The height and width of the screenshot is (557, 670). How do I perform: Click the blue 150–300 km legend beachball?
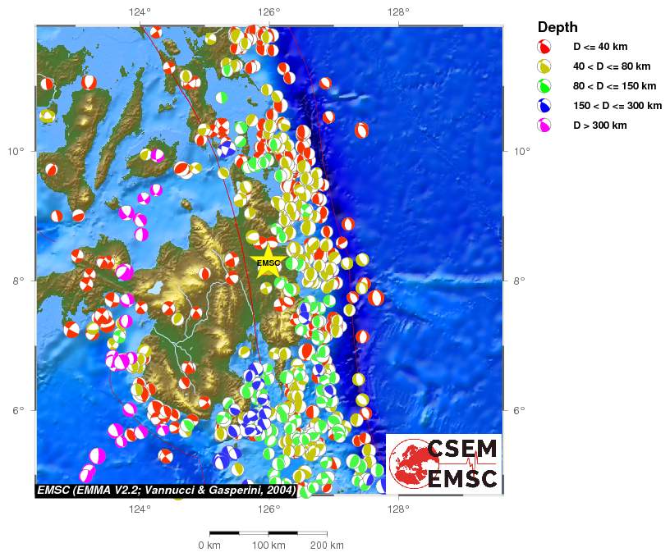pyautogui.click(x=544, y=106)
